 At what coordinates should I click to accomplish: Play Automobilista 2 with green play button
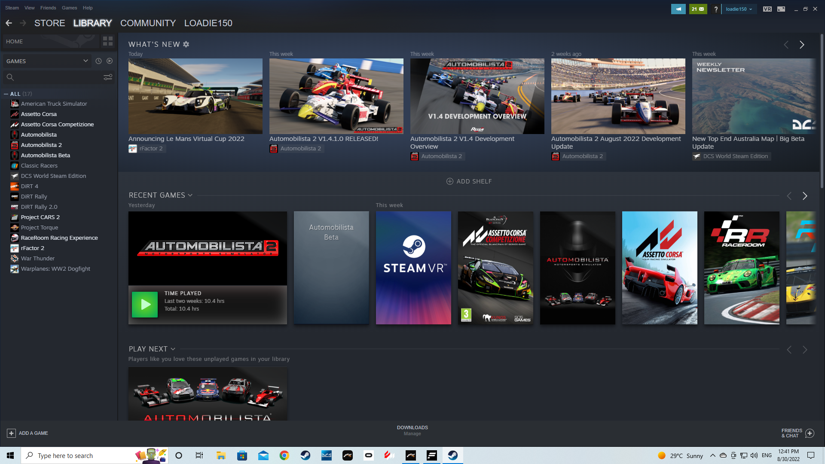tap(145, 305)
